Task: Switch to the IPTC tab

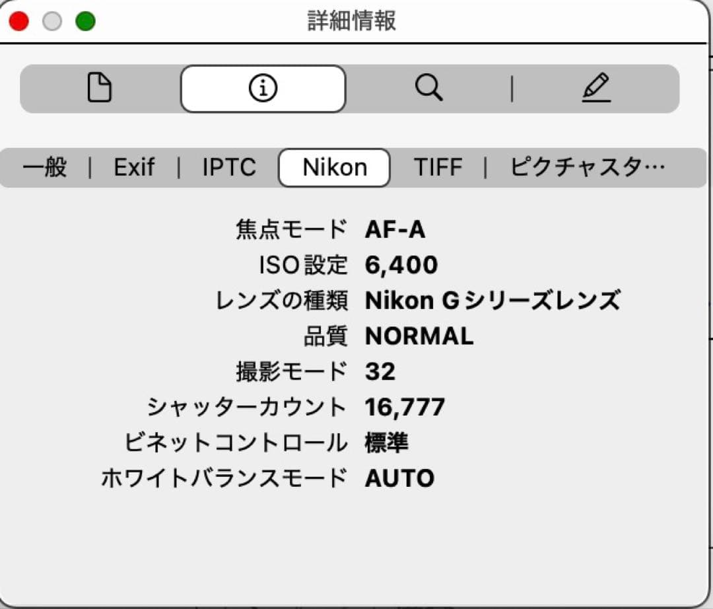Action: [229, 167]
